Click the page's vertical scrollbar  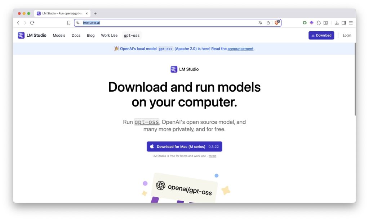tap(355, 79)
